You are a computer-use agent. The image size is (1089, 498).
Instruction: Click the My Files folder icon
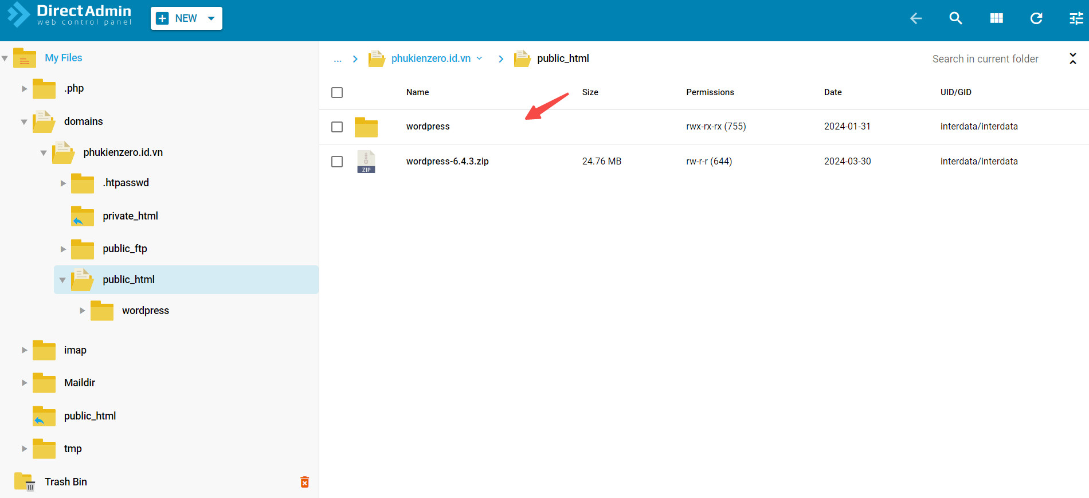(x=25, y=58)
